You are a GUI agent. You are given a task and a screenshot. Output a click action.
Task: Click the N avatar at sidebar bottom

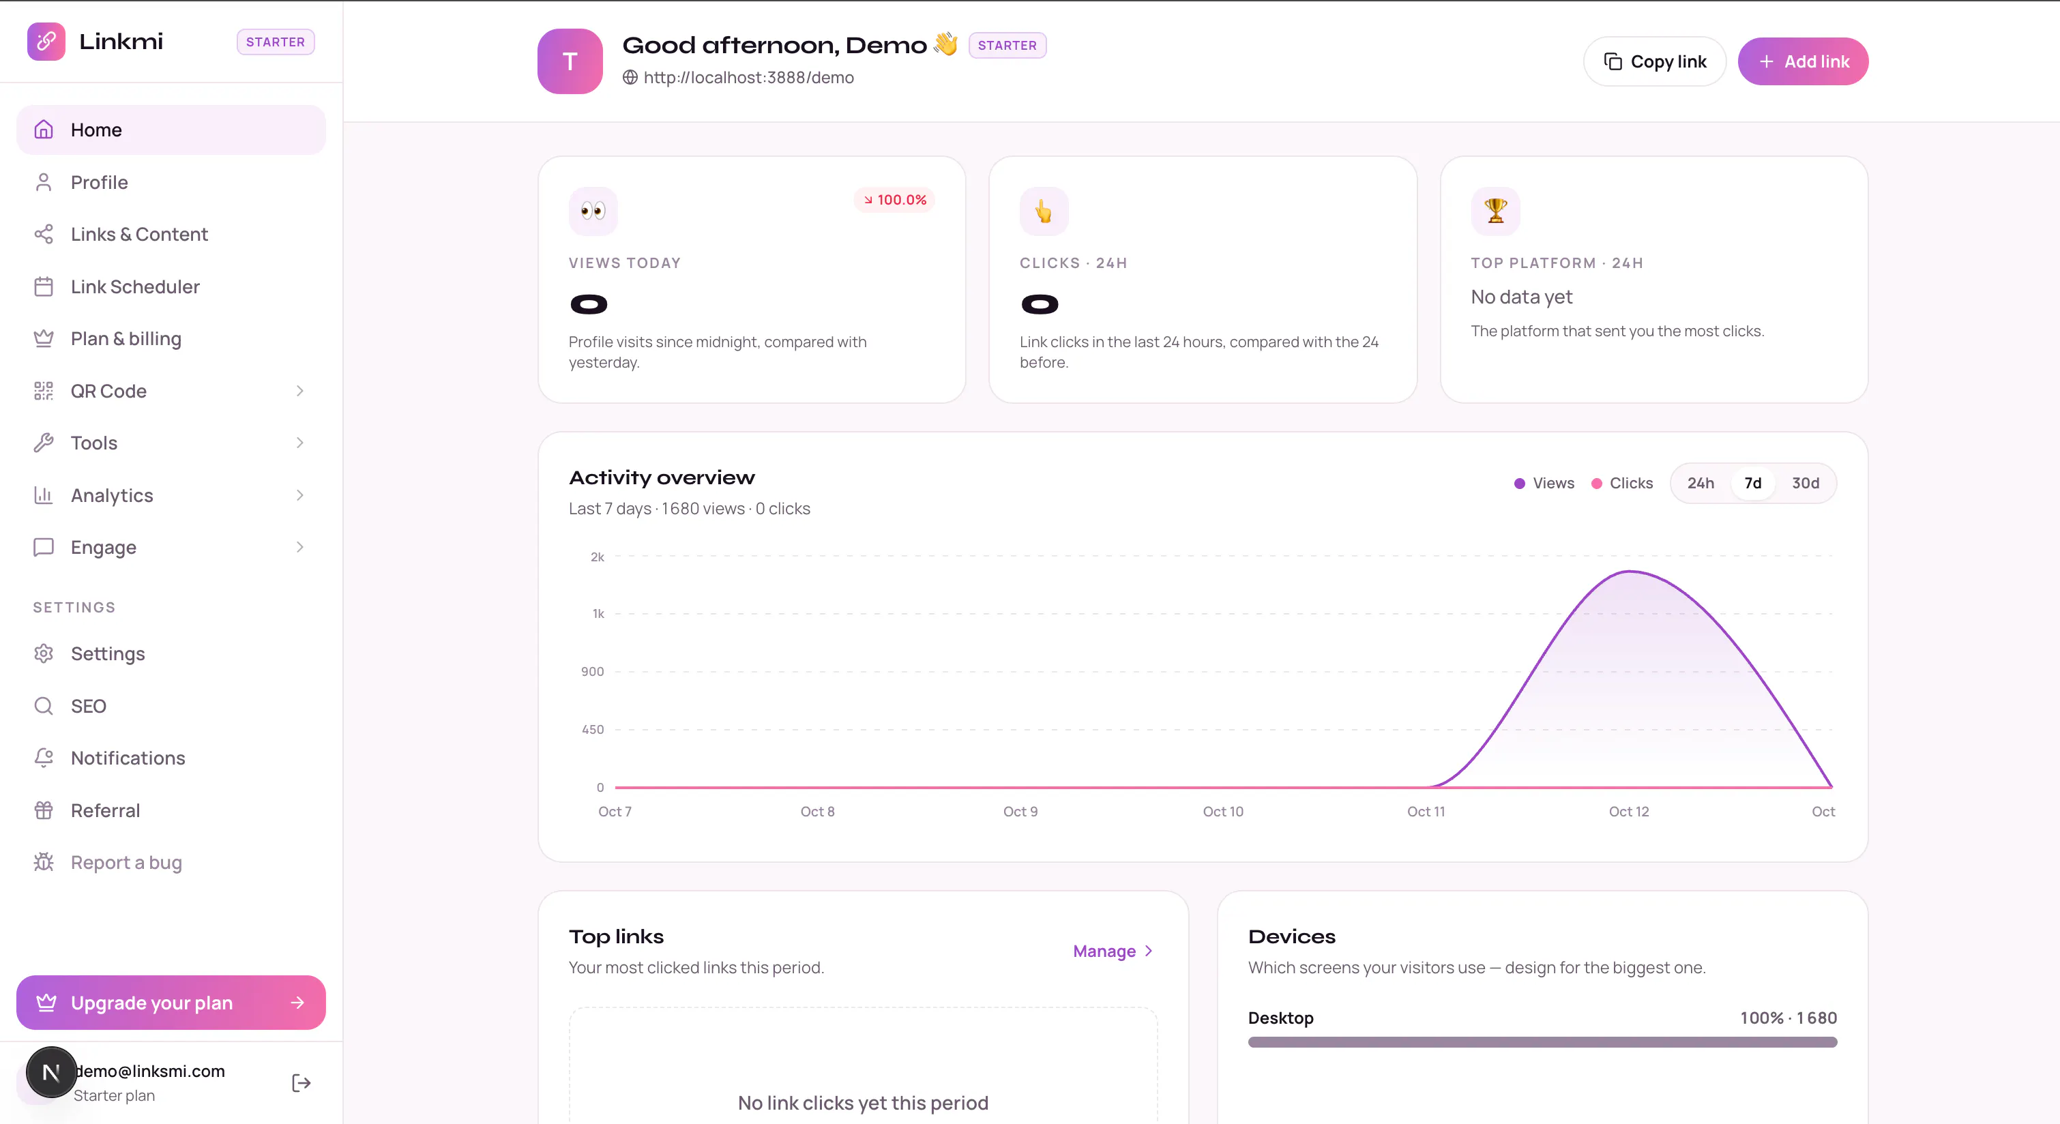tap(51, 1072)
